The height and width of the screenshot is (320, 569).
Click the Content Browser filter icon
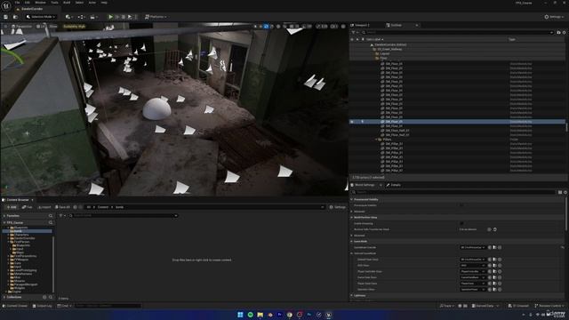click(61, 215)
